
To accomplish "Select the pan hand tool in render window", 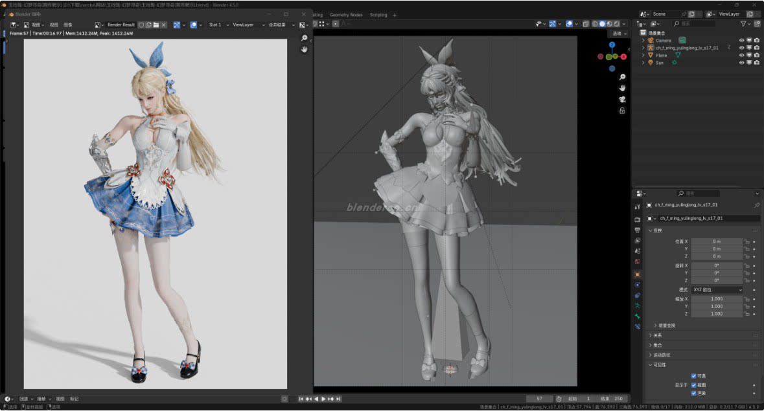I will coord(304,50).
